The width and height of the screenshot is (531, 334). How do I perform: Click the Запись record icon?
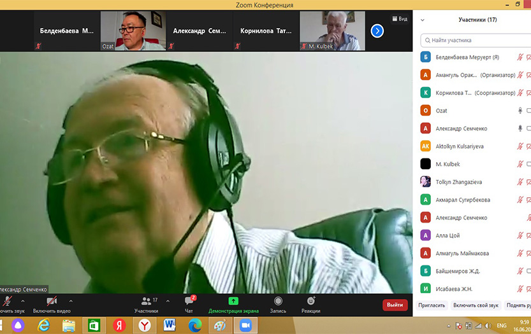pos(278,301)
